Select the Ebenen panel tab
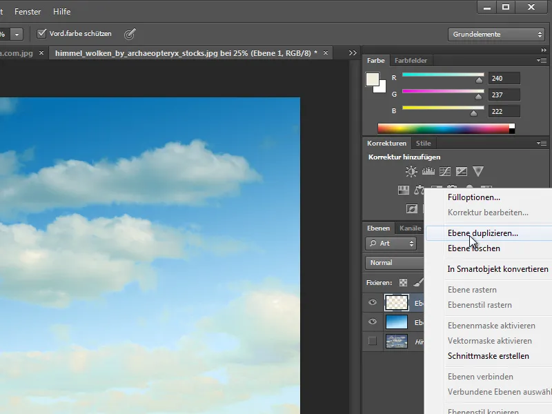 click(x=378, y=228)
